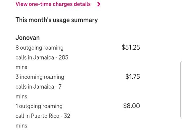Click the $8.00 Puerto Rico charge
This screenshot has height=134, width=182.
click(x=131, y=106)
